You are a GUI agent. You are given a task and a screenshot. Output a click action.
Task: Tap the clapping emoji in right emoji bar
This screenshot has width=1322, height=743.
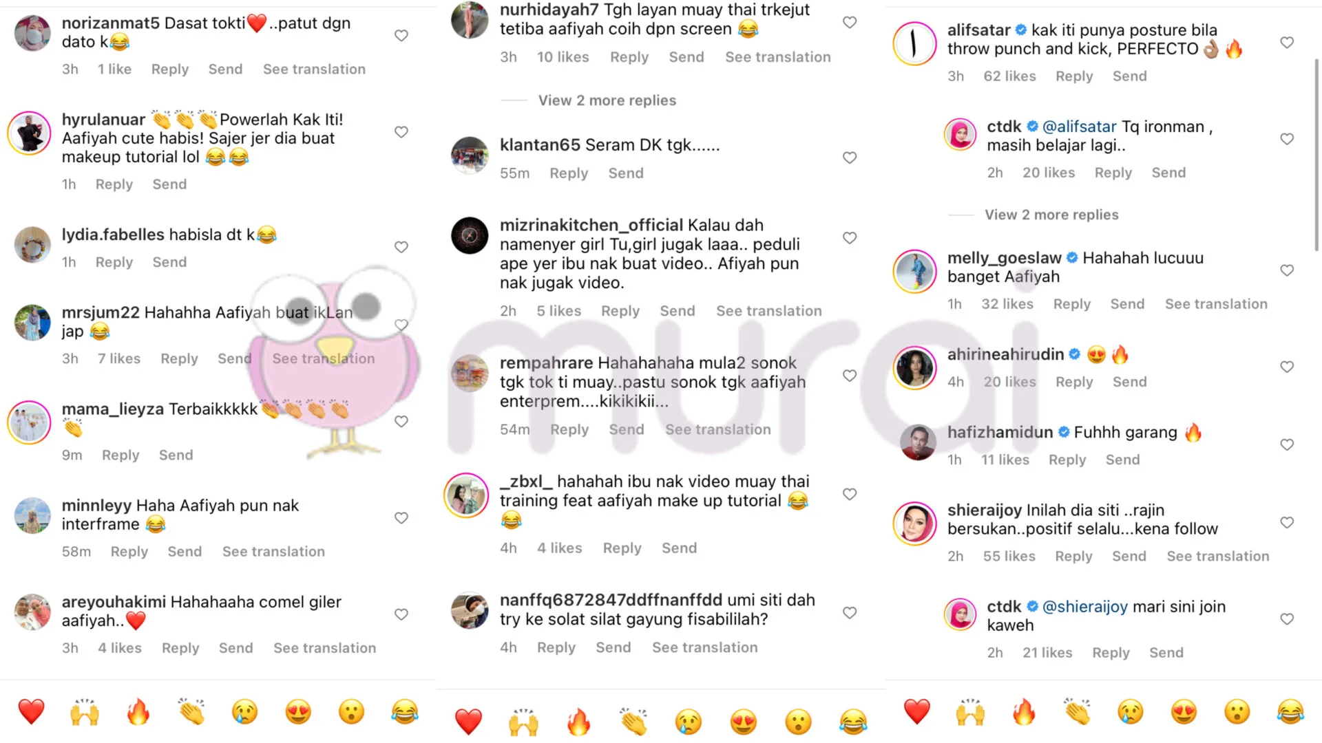(x=1078, y=711)
